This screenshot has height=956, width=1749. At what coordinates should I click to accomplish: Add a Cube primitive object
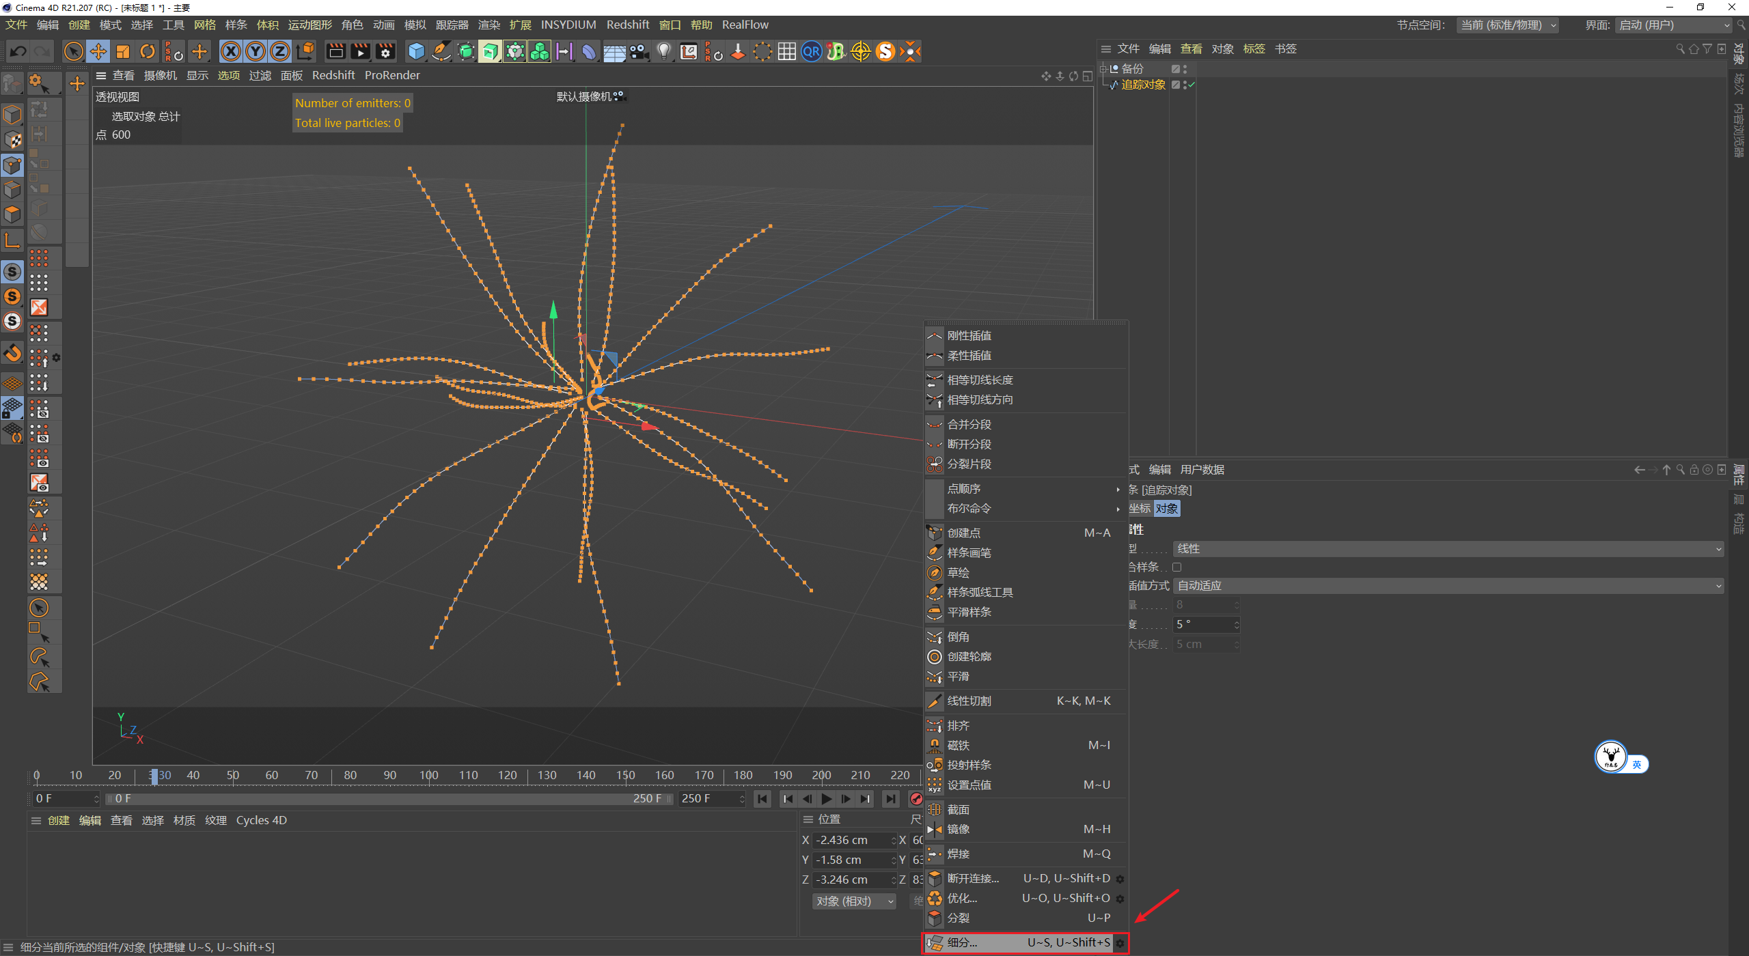416,51
